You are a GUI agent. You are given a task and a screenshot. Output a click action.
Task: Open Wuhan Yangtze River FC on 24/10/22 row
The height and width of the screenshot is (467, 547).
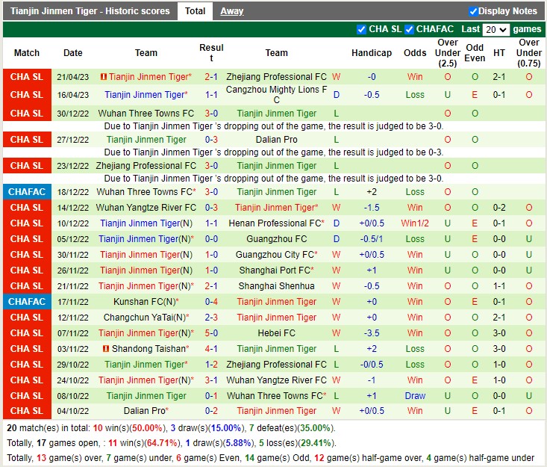(x=276, y=380)
